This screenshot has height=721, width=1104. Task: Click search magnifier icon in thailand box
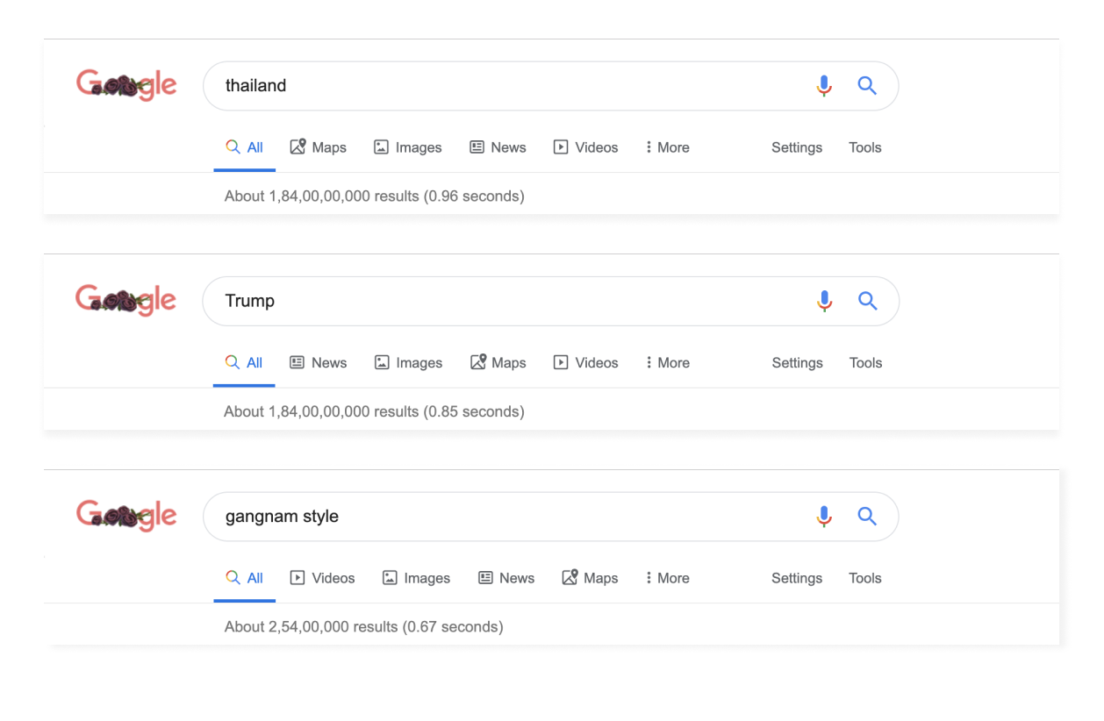867,85
